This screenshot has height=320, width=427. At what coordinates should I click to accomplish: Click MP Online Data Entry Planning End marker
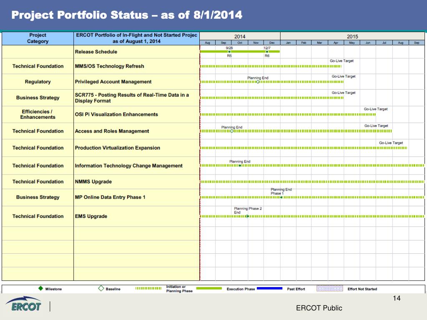click(281, 197)
